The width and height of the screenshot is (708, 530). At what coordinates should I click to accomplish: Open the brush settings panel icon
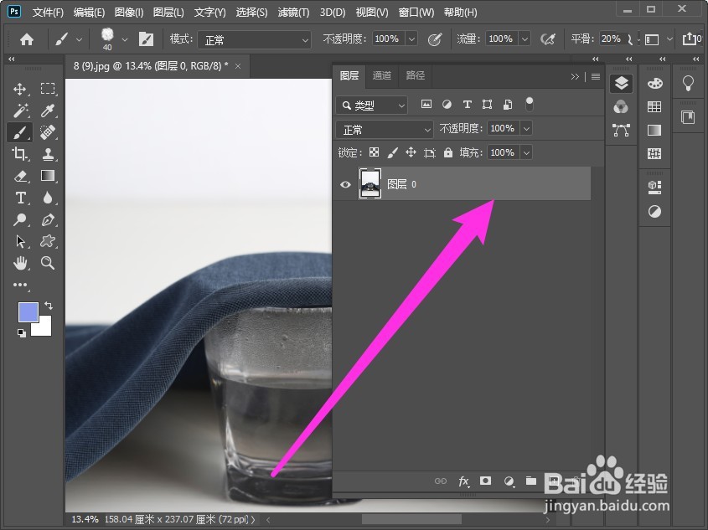coord(146,39)
